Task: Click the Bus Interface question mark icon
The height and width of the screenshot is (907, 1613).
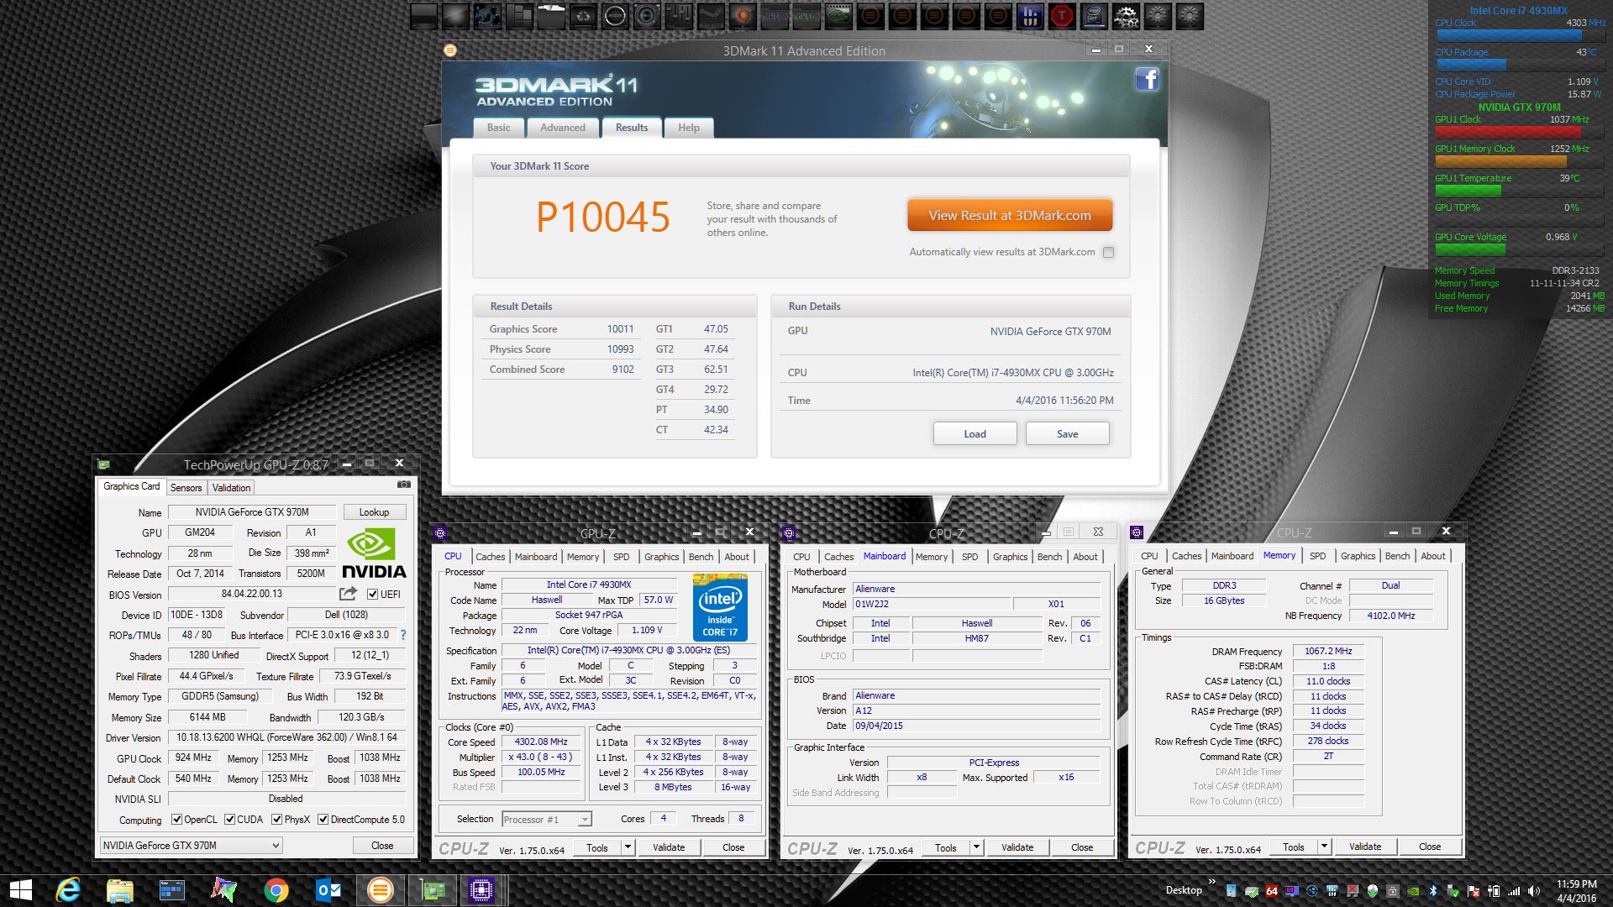Action: click(403, 635)
